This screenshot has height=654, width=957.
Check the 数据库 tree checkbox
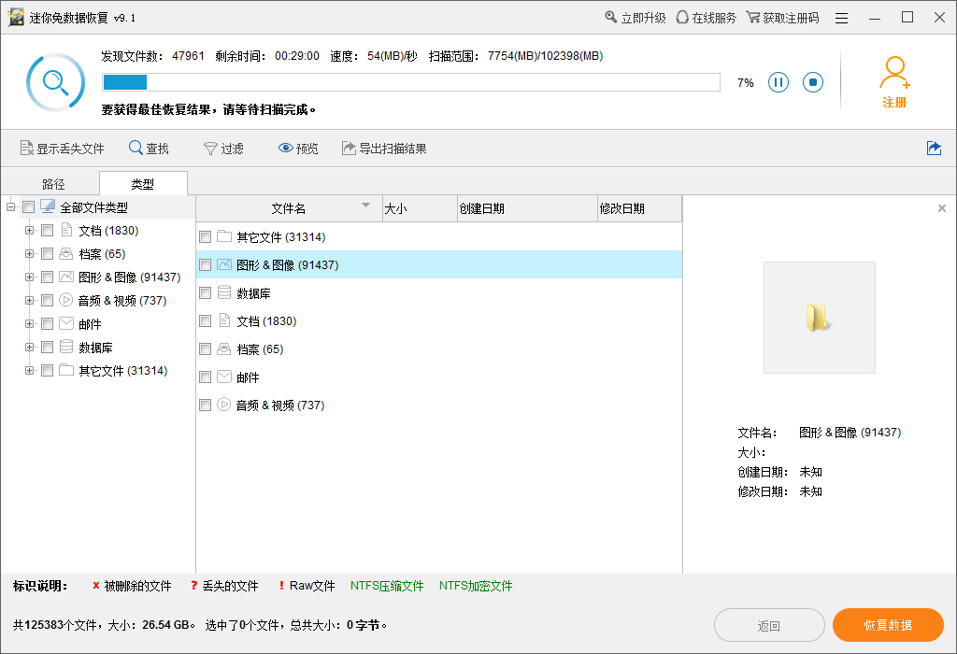(47, 348)
